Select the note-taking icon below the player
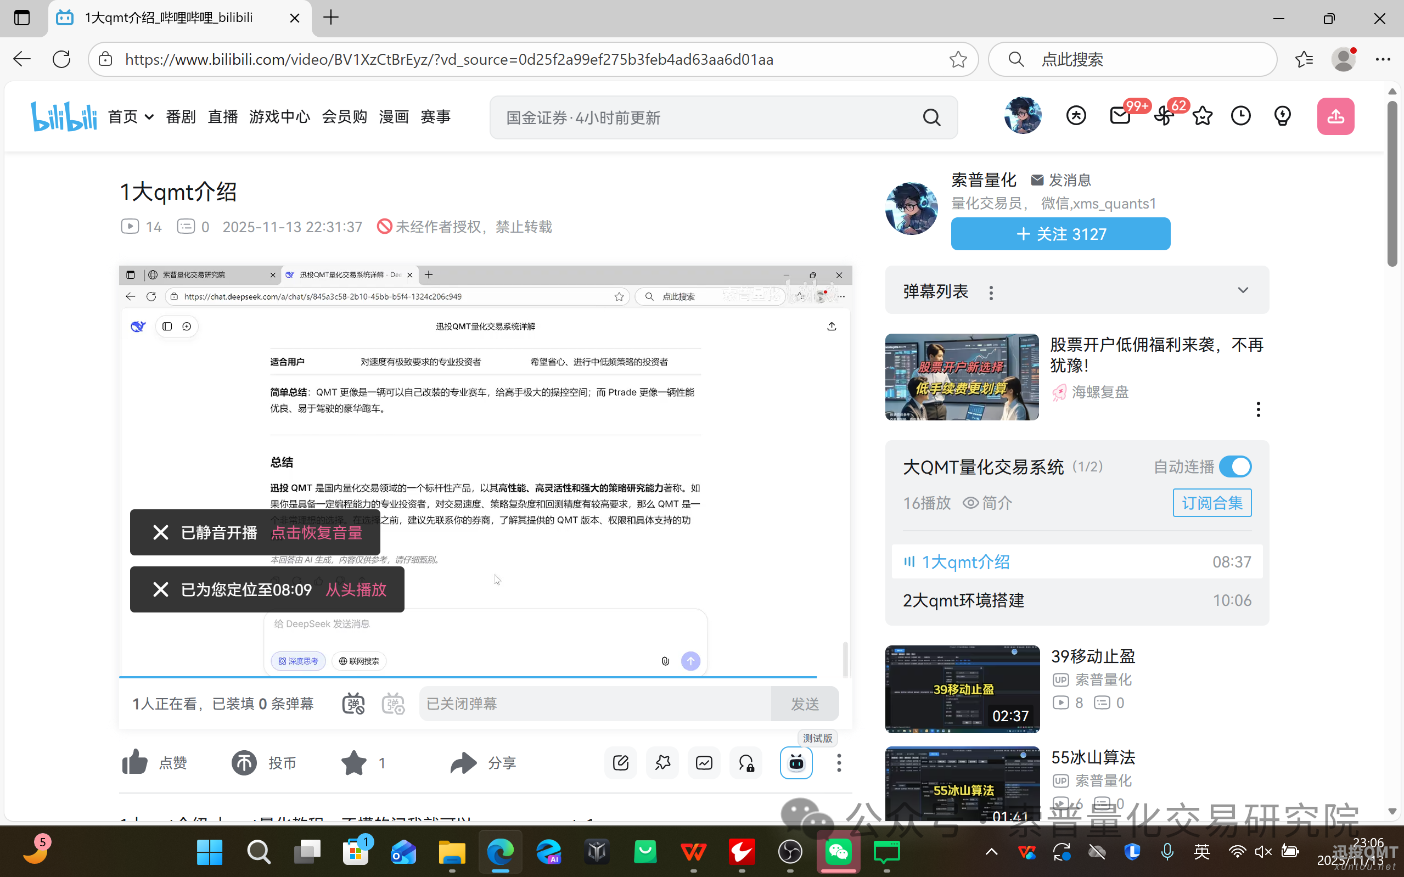 [x=621, y=763]
